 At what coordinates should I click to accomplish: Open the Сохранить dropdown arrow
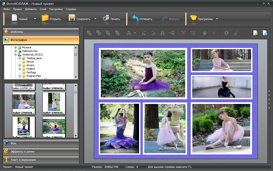click(x=95, y=19)
